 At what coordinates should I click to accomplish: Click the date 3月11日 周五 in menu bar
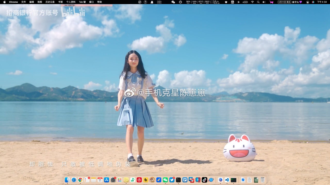(x=284, y=2)
